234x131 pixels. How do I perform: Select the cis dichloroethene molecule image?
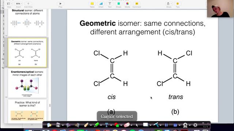coord(111,68)
